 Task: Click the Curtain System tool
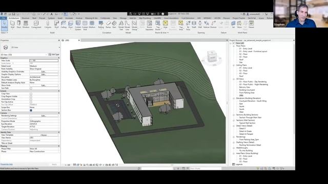78,25
